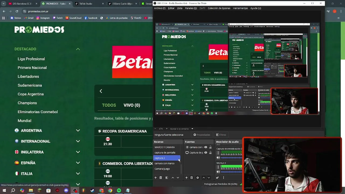Open Liga Profesional link
The height and width of the screenshot is (194, 345).
point(31,59)
